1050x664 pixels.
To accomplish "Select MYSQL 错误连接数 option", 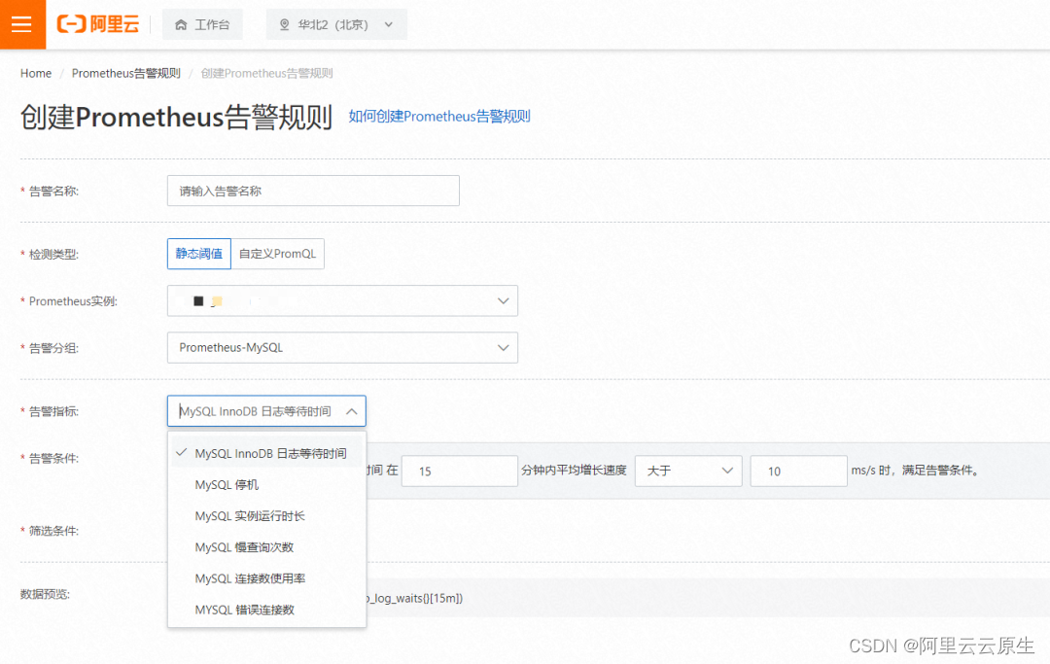I will tap(266, 610).
